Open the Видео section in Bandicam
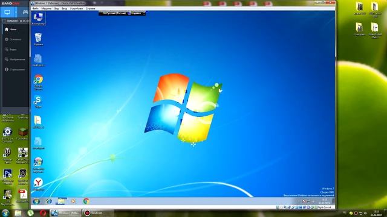 coord(11,49)
